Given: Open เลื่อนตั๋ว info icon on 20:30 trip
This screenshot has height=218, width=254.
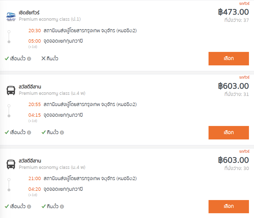Looking at the screenshot, I should click(x=29, y=59).
